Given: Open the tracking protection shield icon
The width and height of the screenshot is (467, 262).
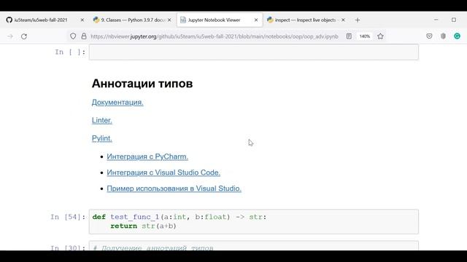Looking at the screenshot, I should click(x=73, y=36).
